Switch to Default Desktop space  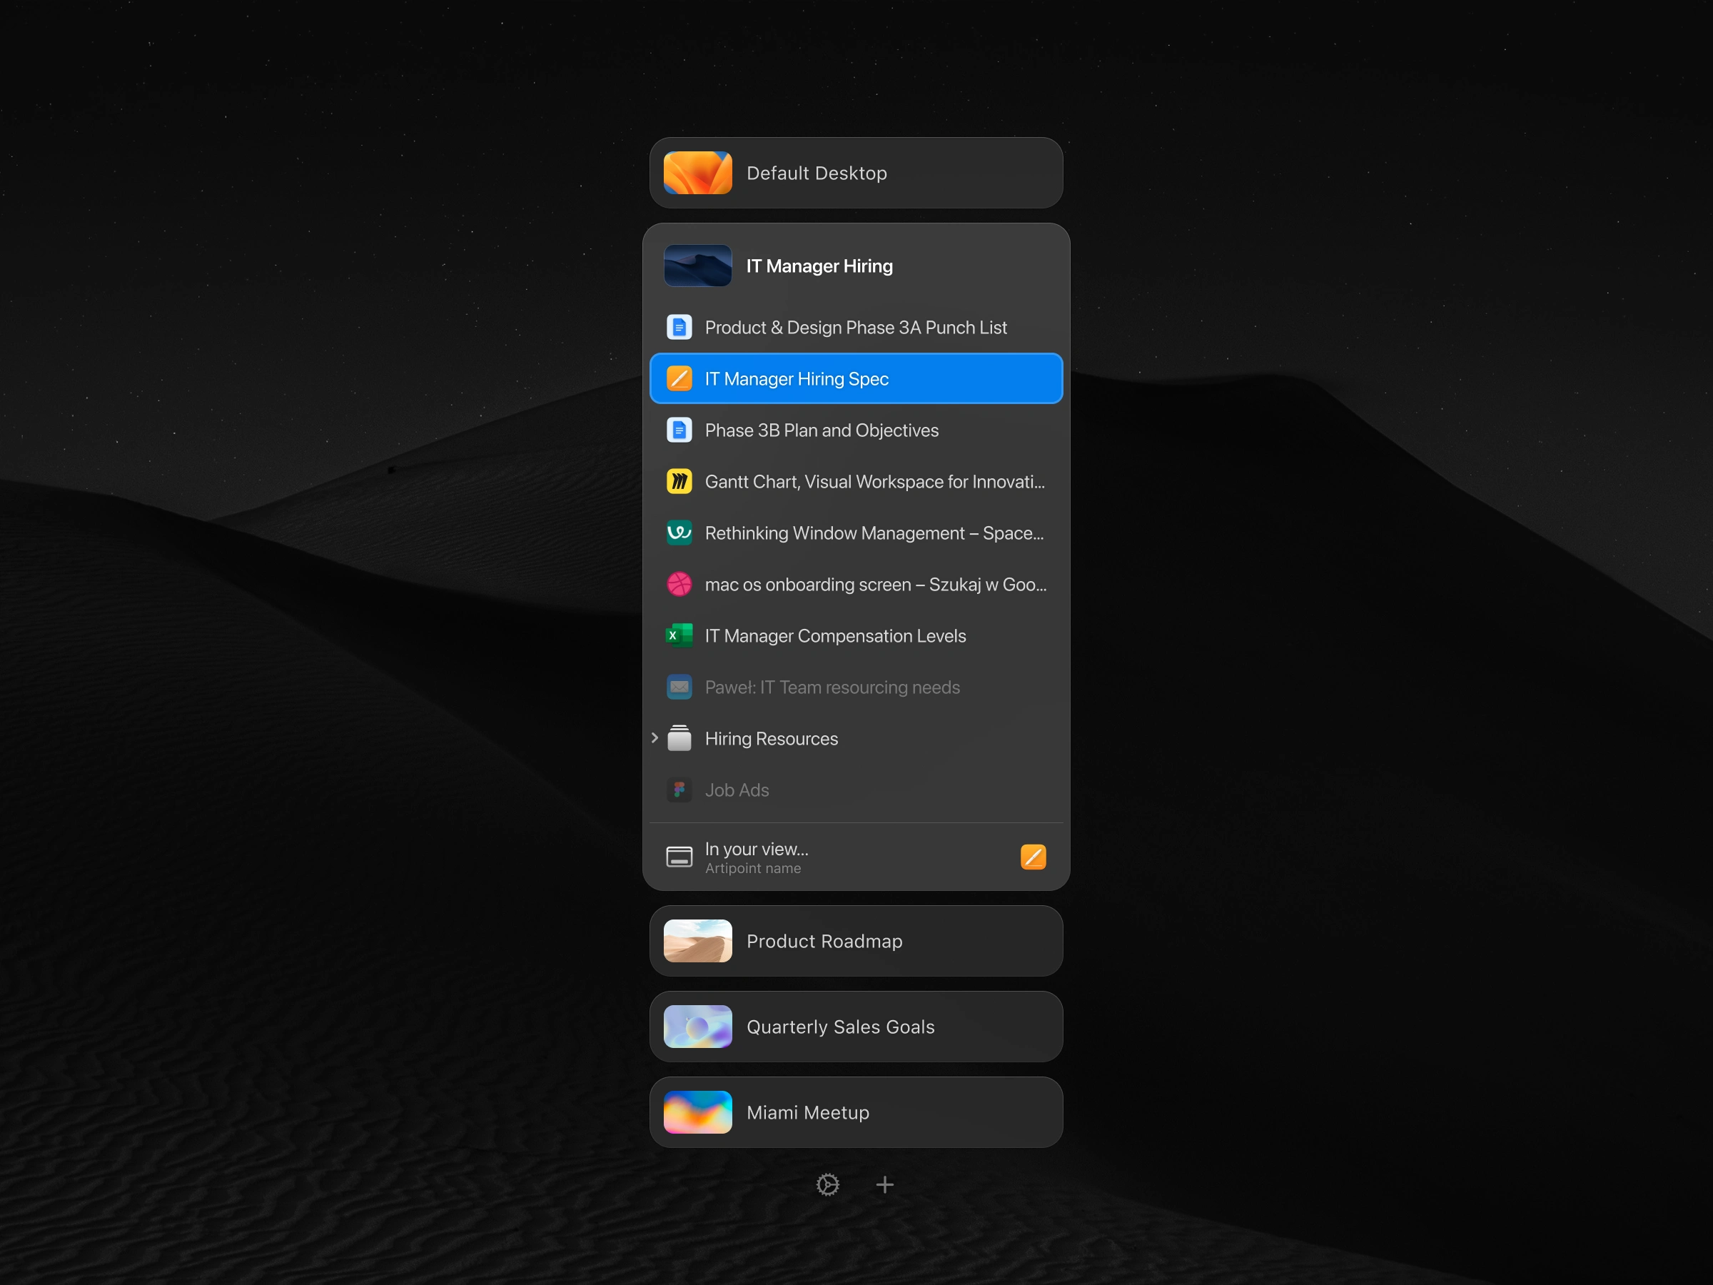click(817, 173)
